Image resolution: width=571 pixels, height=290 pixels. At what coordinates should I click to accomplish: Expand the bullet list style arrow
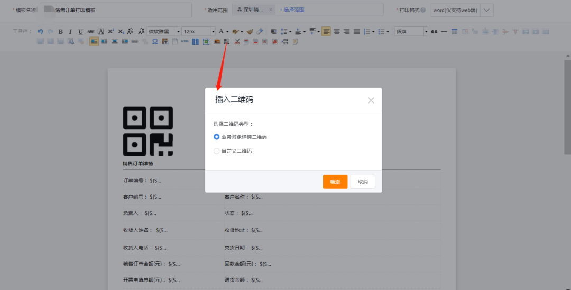tap(388, 32)
